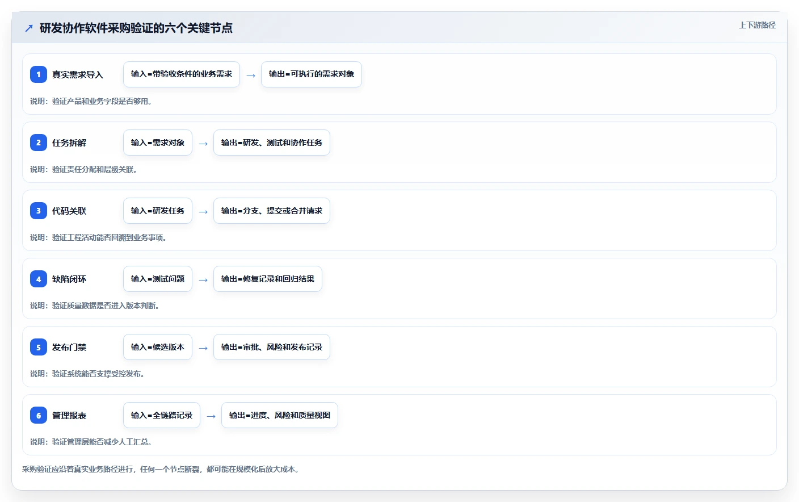Click the footer sentence starting 采购验证应沿着真实业务路径进行
Screen dimensions: 799x502
(161, 469)
